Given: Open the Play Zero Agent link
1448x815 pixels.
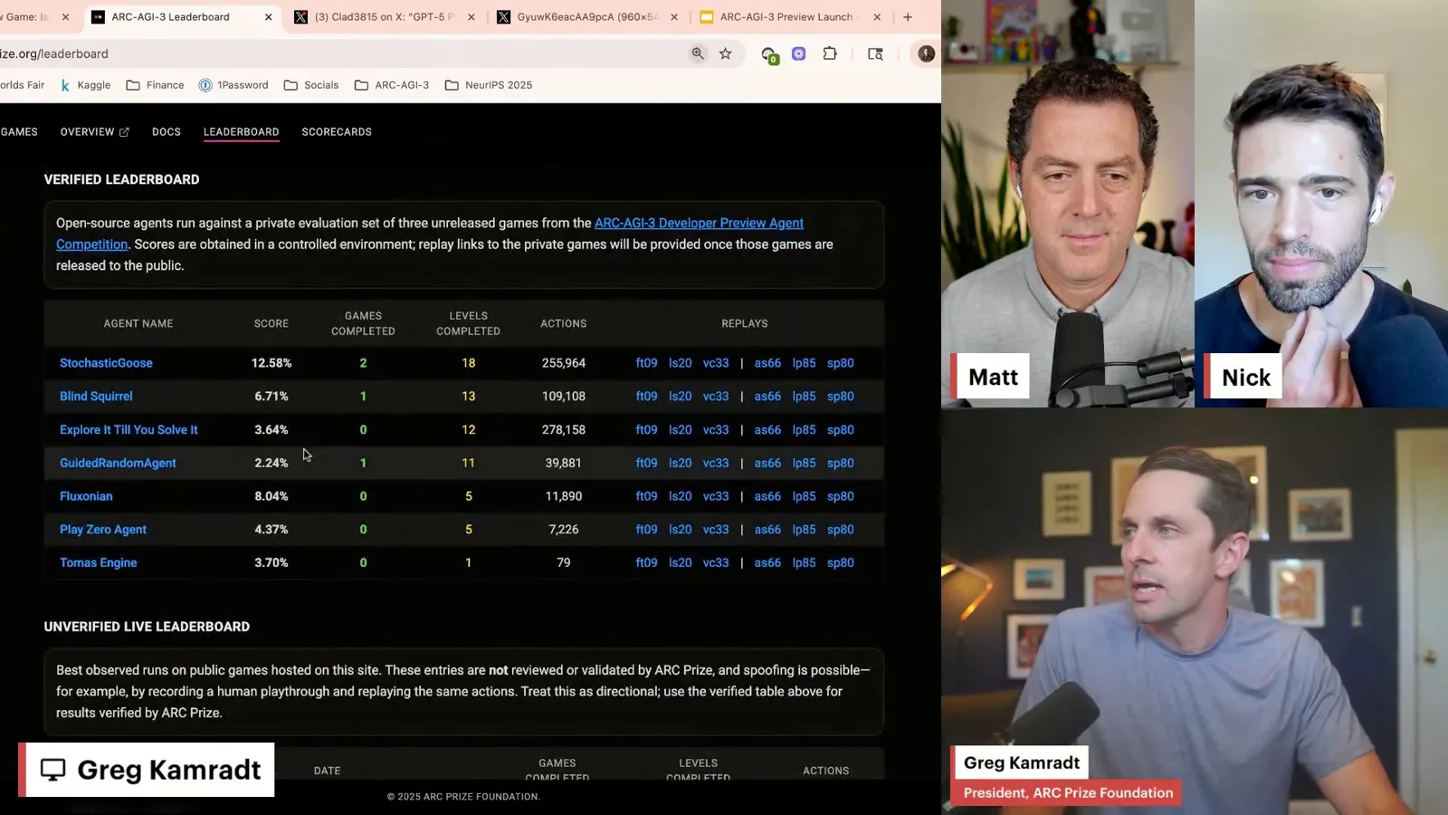Looking at the screenshot, I should (103, 530).
